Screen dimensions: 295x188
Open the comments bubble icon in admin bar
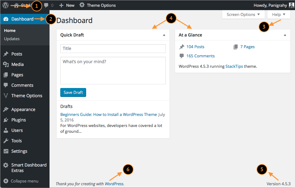coord(46,5)
